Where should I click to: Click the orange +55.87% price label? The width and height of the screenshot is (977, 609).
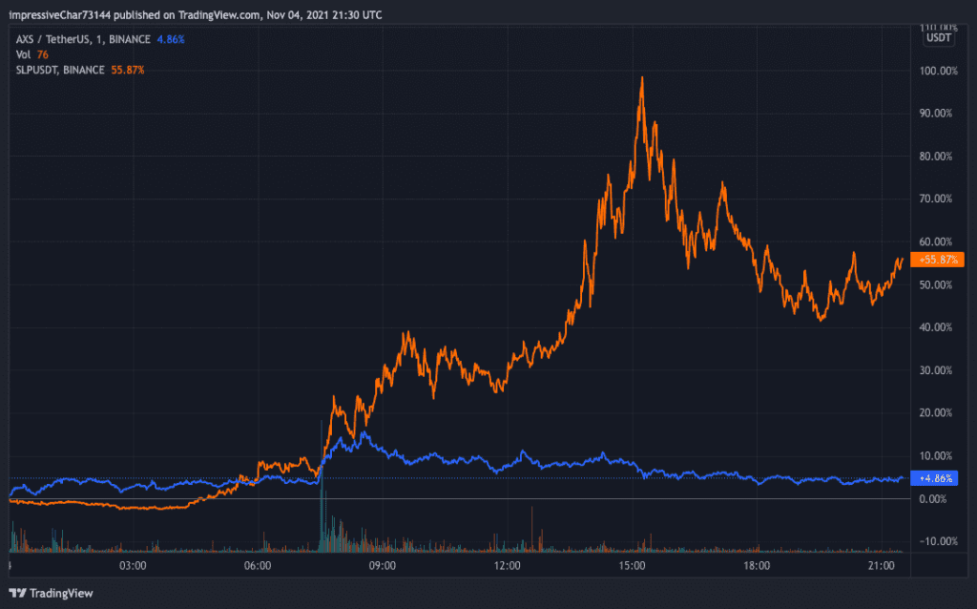pos(939,260)
